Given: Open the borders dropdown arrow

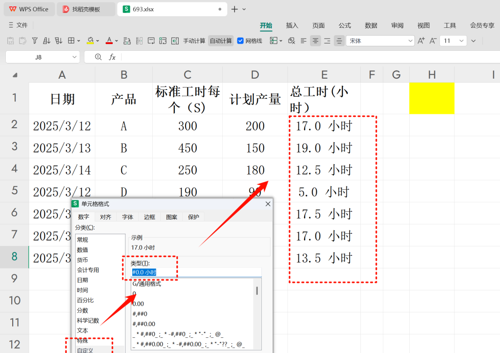Looking at the screenshot, I should (x=79, y=41).
